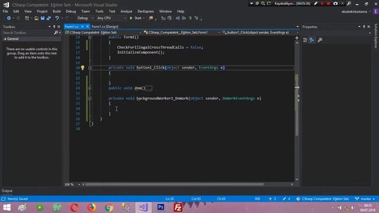379x213 pixels.
Task: Open Photoshop from the taskbar
Action: click(160, 208)
